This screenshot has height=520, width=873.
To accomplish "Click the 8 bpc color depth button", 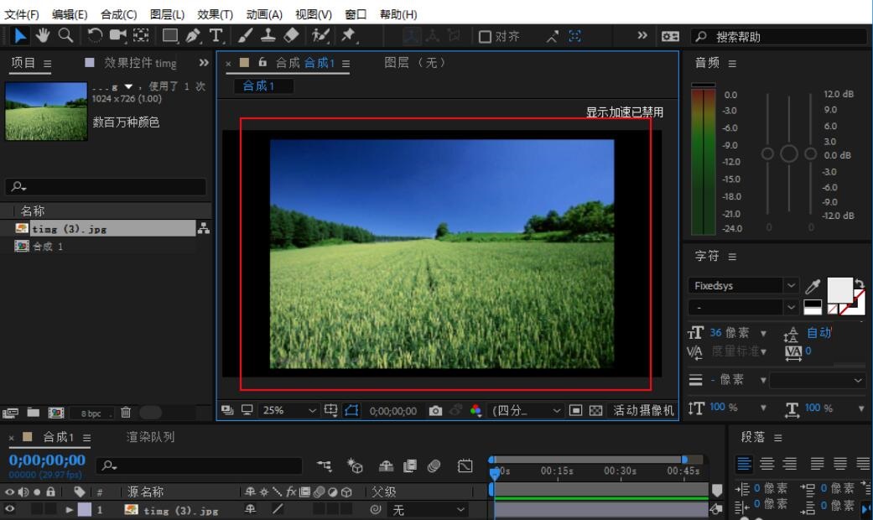I will pos(91,413).
